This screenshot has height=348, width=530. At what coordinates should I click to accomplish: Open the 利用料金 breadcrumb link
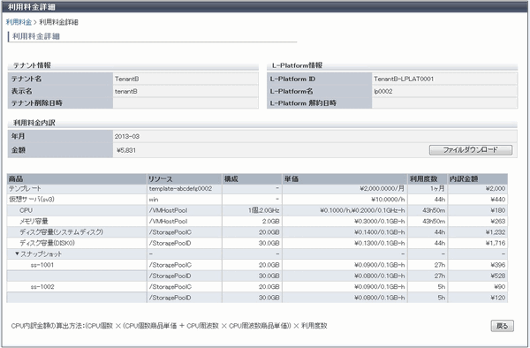(19, 22)
